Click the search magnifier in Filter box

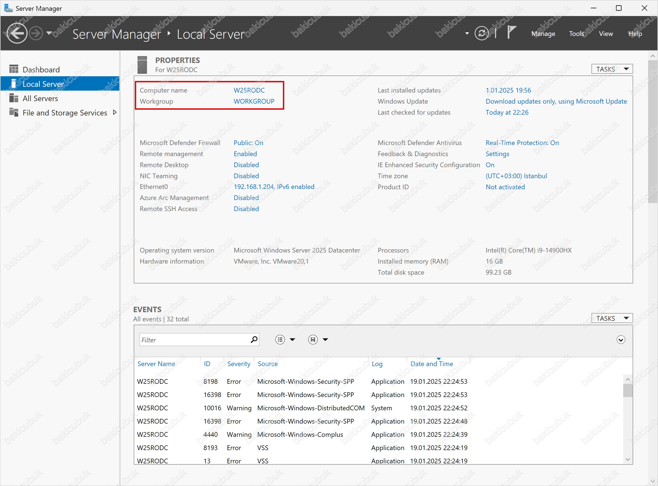click(254, 340)
